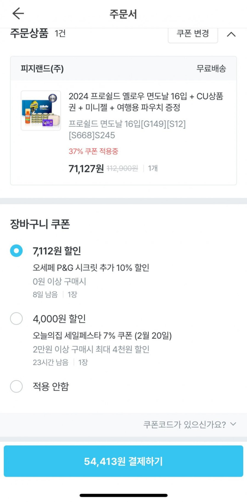This screenshot has height=502, width=247.
Task: Select the 4,000원 할인 coupon radio
Action: 16,319
